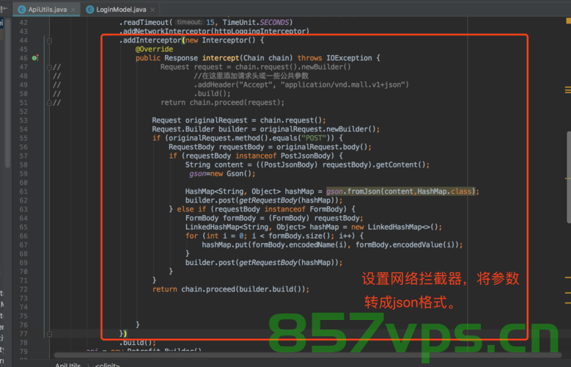Click the 'timeout:' parameter hint on line 42
The height and width of the screenshot is (367, 571).
[189, 22]
